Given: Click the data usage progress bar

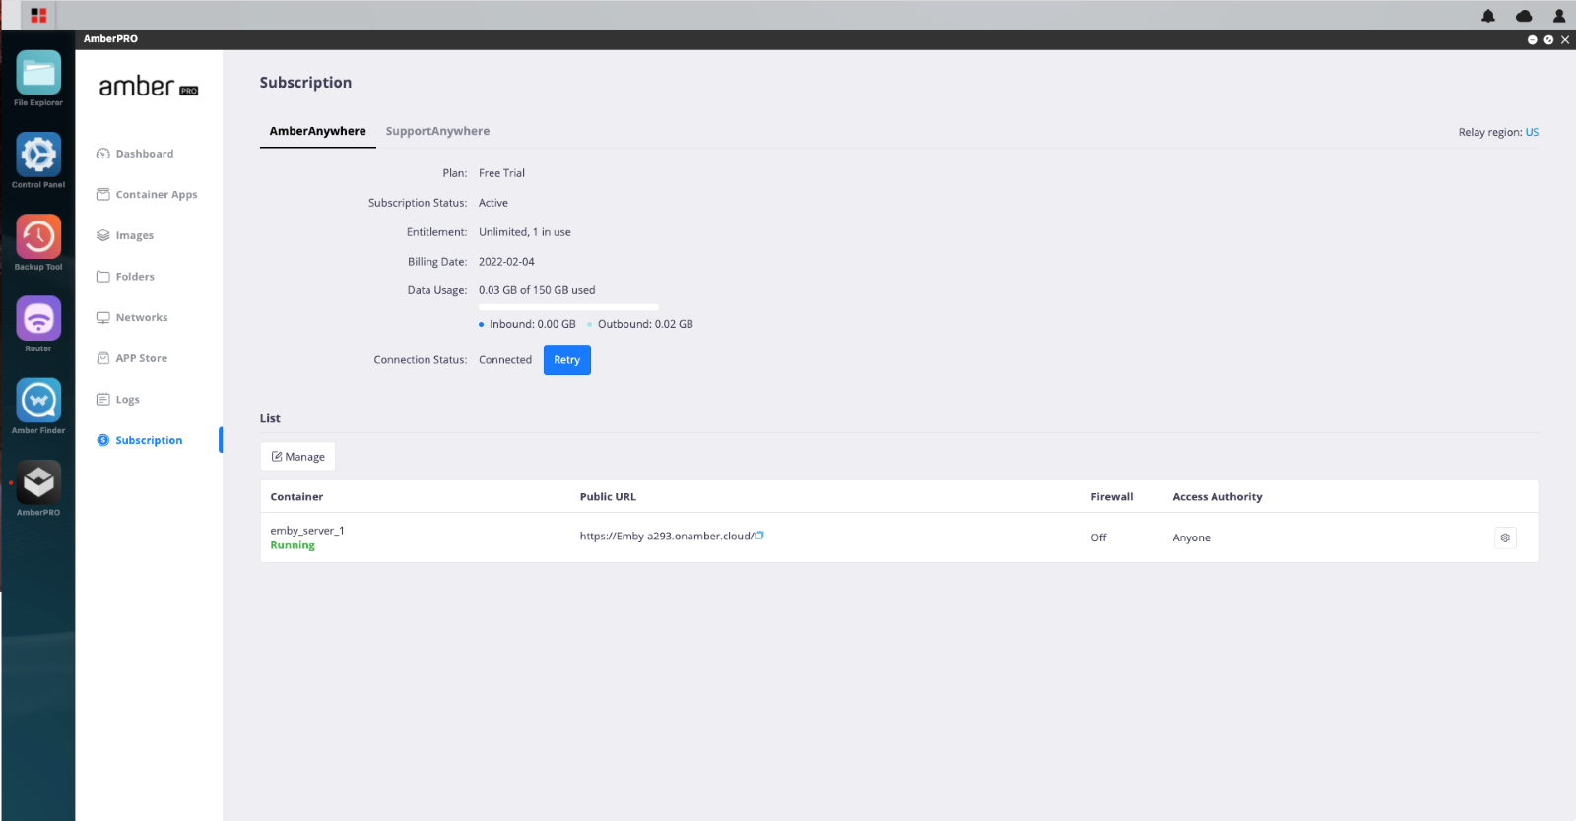Looking at the screenshot, I should tap(568, 307).
